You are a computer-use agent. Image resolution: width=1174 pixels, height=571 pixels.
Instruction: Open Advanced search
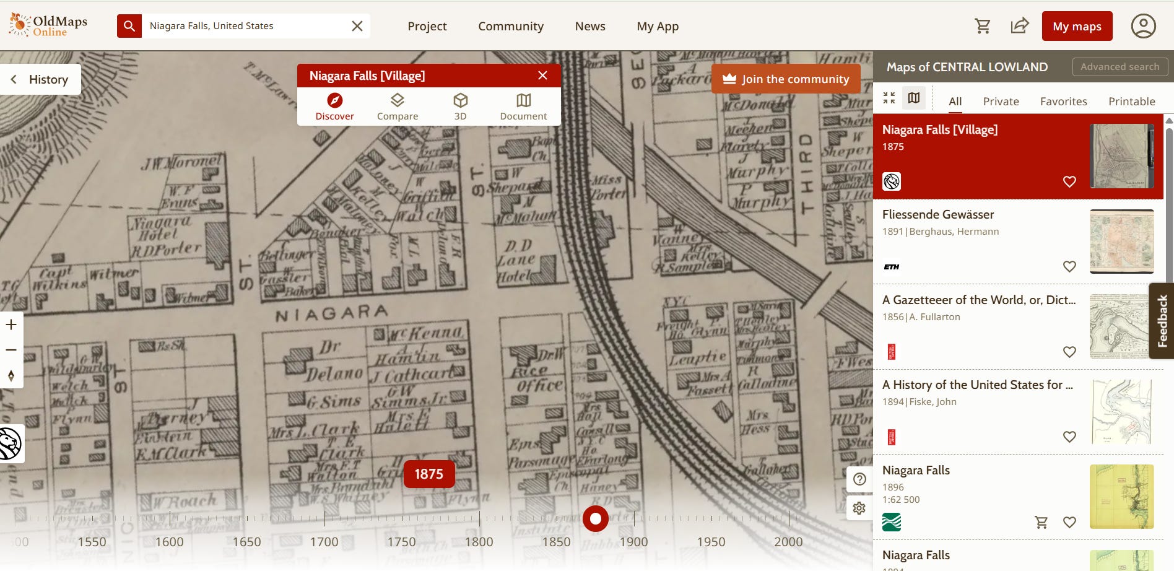pyautogui.click(x=1120, y=66)
